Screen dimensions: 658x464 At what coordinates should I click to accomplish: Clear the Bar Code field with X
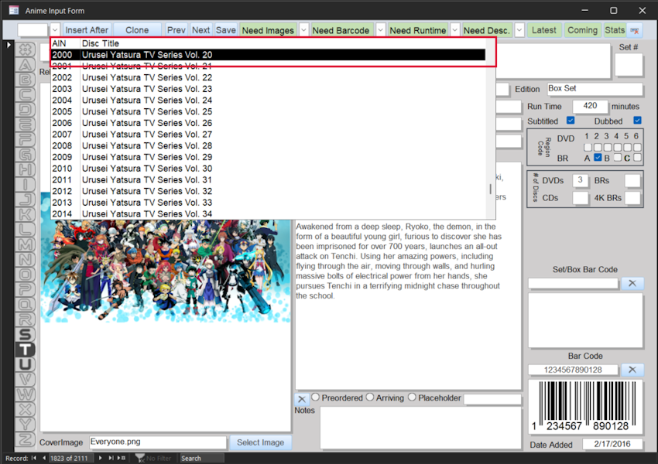click(x=632, y=370)
